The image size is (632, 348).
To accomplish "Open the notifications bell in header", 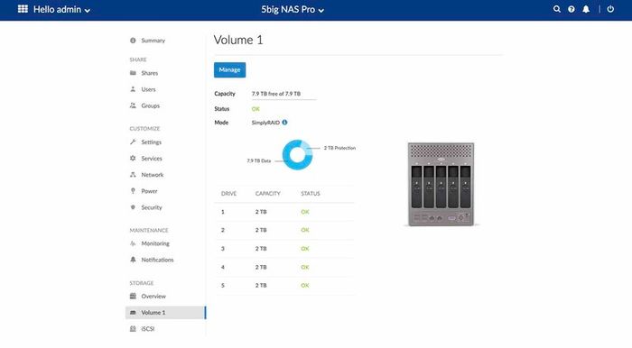I will pyautogui.click(x=586, y=9).
